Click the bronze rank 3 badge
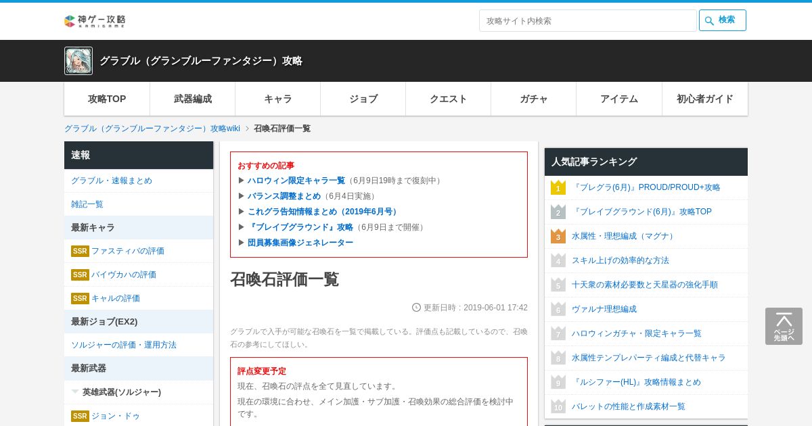Viewport: 812px width, 426px height. [x=558, y=236]
